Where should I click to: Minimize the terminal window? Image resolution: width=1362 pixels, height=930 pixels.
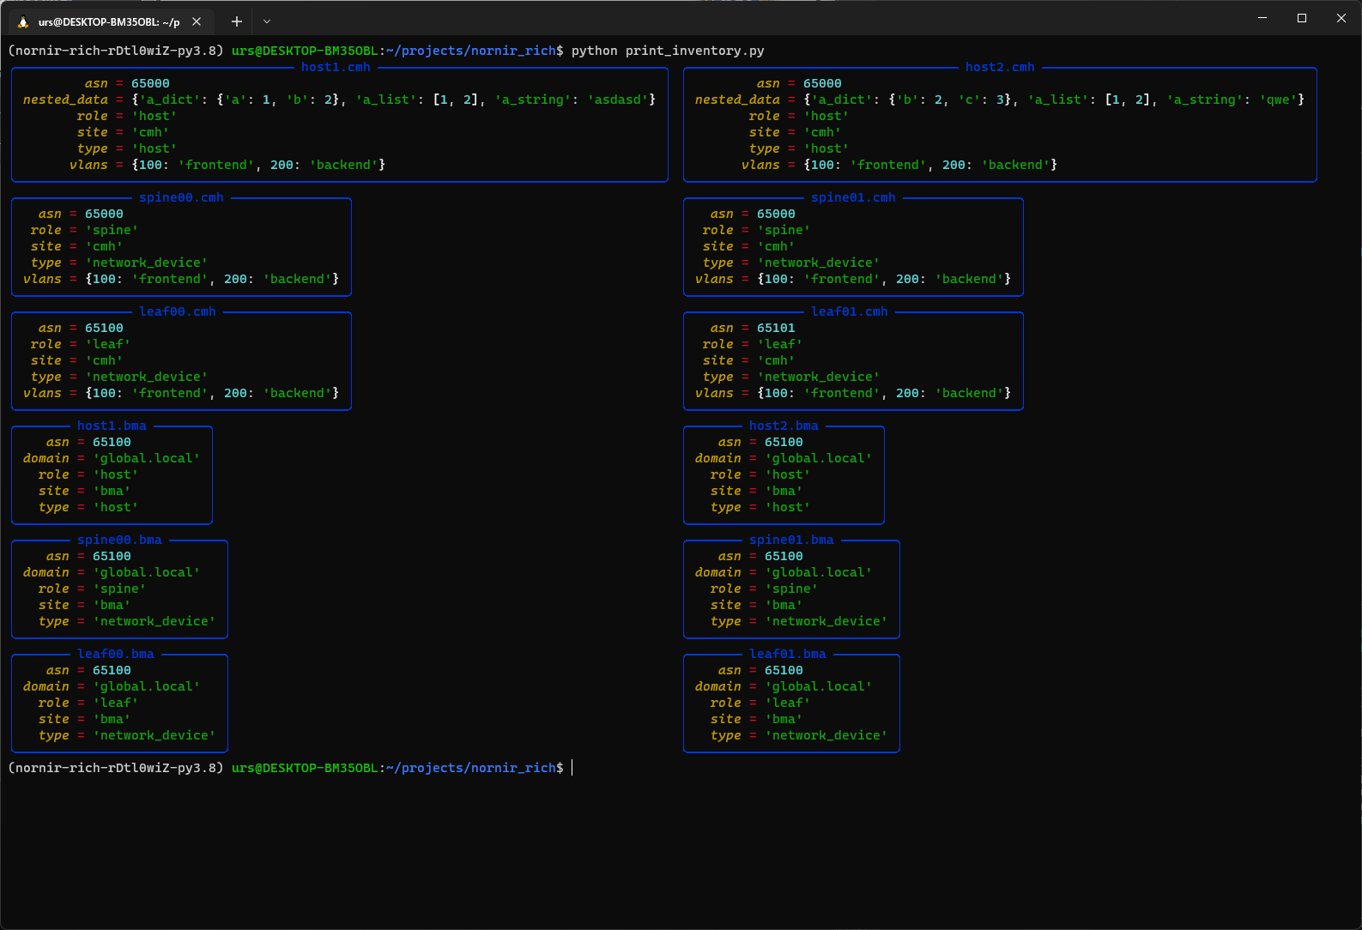pos(1262,18)
